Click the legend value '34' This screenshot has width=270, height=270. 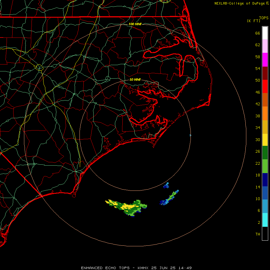click(258, 128)
